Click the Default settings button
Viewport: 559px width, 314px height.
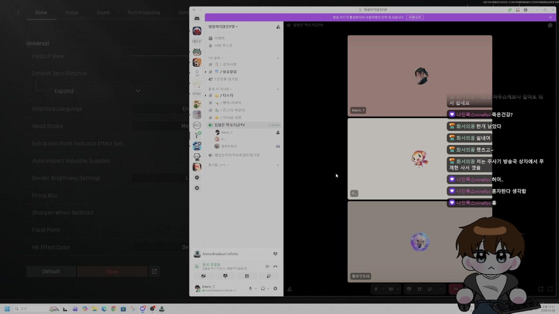tap(51, 271)
